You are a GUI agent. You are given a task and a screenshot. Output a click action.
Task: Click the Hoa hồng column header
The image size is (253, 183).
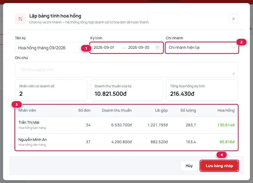pos(226,110)
